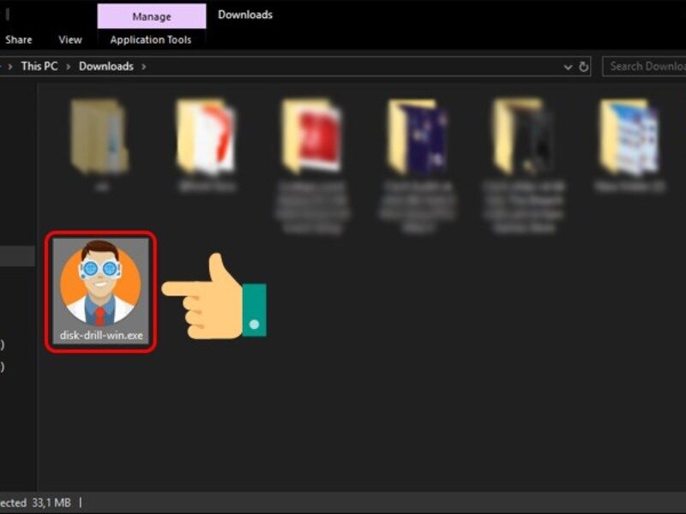Expand the chevron after This PC in breadcrumb
Image resolution: width=686 pixels, height=514 pixels.
pos(68,66)
